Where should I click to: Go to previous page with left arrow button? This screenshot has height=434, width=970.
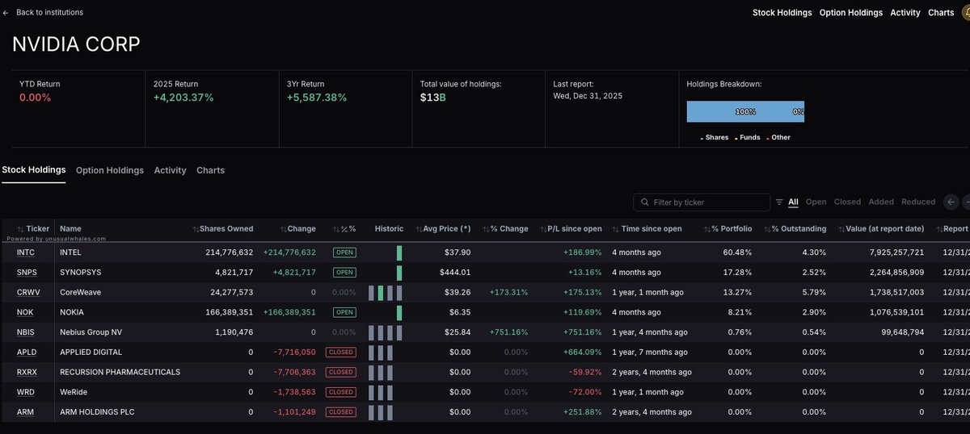tap(951, 202)
